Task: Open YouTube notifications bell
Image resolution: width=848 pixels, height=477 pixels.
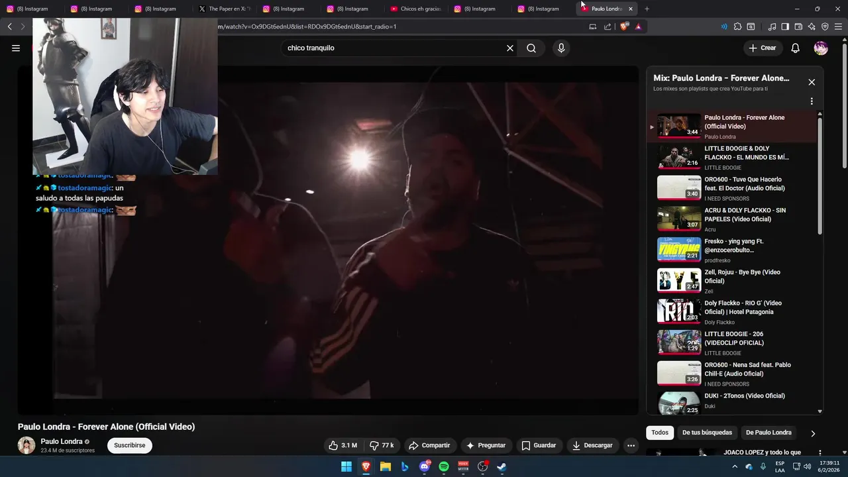Action: pos(795,48)
